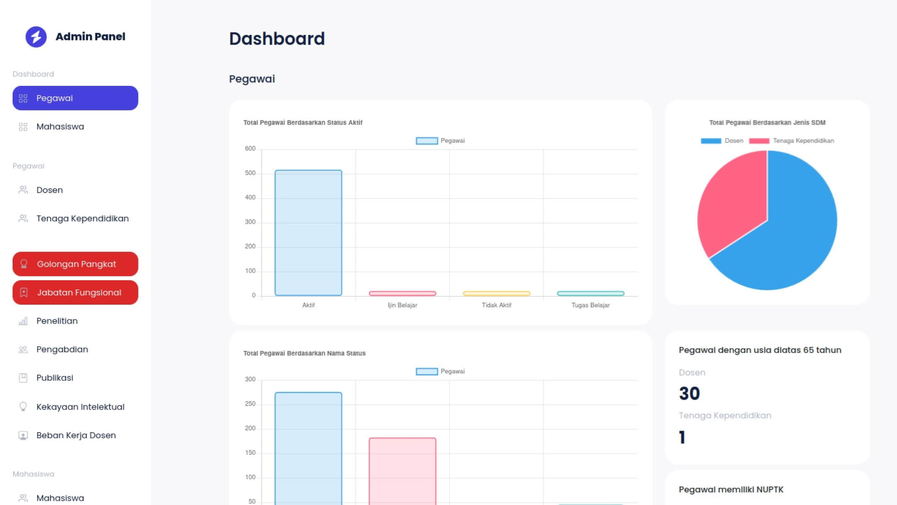
Task: Click the pink Tenaga Kependidikan pie slice
Action: [x=733, y=202]
